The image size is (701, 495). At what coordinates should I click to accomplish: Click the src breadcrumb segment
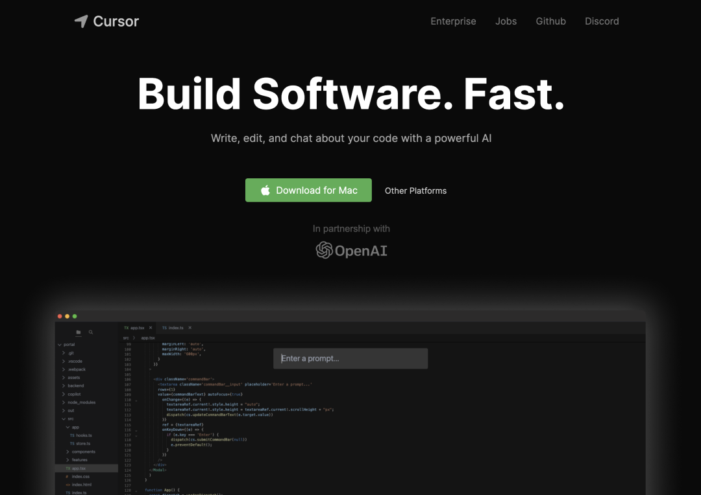click(126, 338)
